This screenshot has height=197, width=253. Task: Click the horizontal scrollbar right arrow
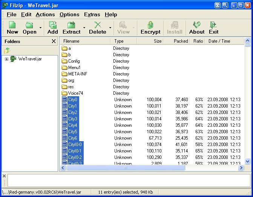tap(241, 168)
